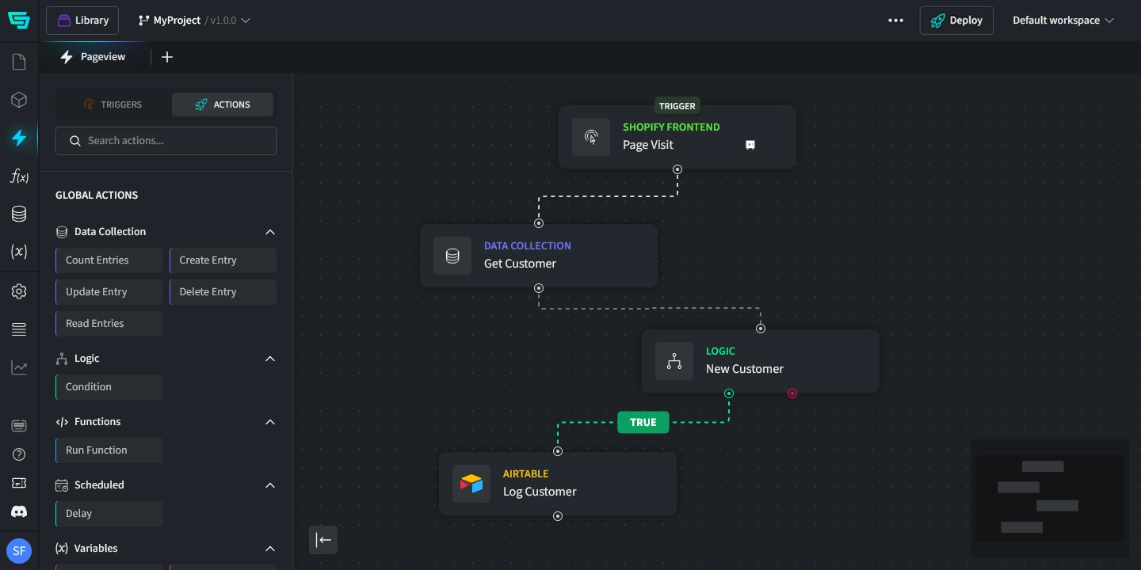Screen dimensions: 1141x570
Task: Click the Deploy button
Action: point(956,21)
